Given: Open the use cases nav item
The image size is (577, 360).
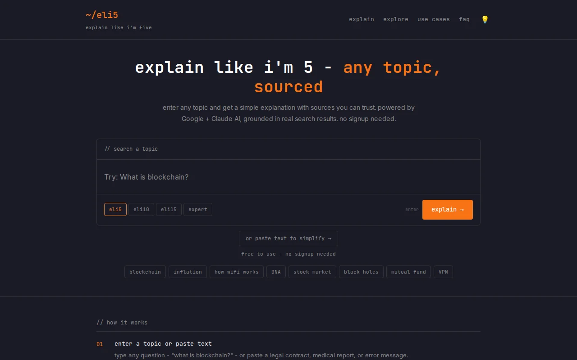Looking at the screenshot, I should tap(434, 19).
